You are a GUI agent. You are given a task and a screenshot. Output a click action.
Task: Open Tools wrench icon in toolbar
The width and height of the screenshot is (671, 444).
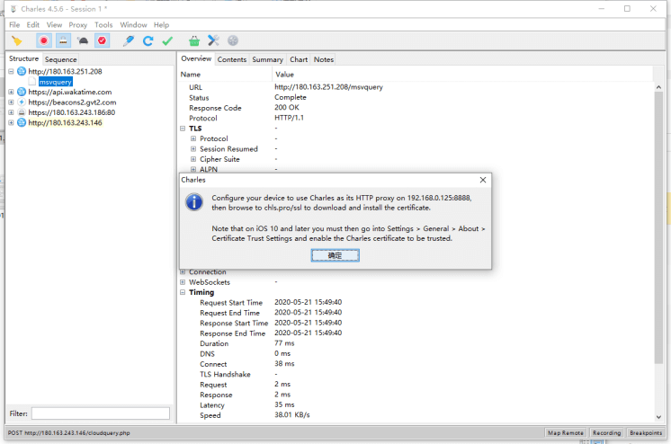point(213,40)
